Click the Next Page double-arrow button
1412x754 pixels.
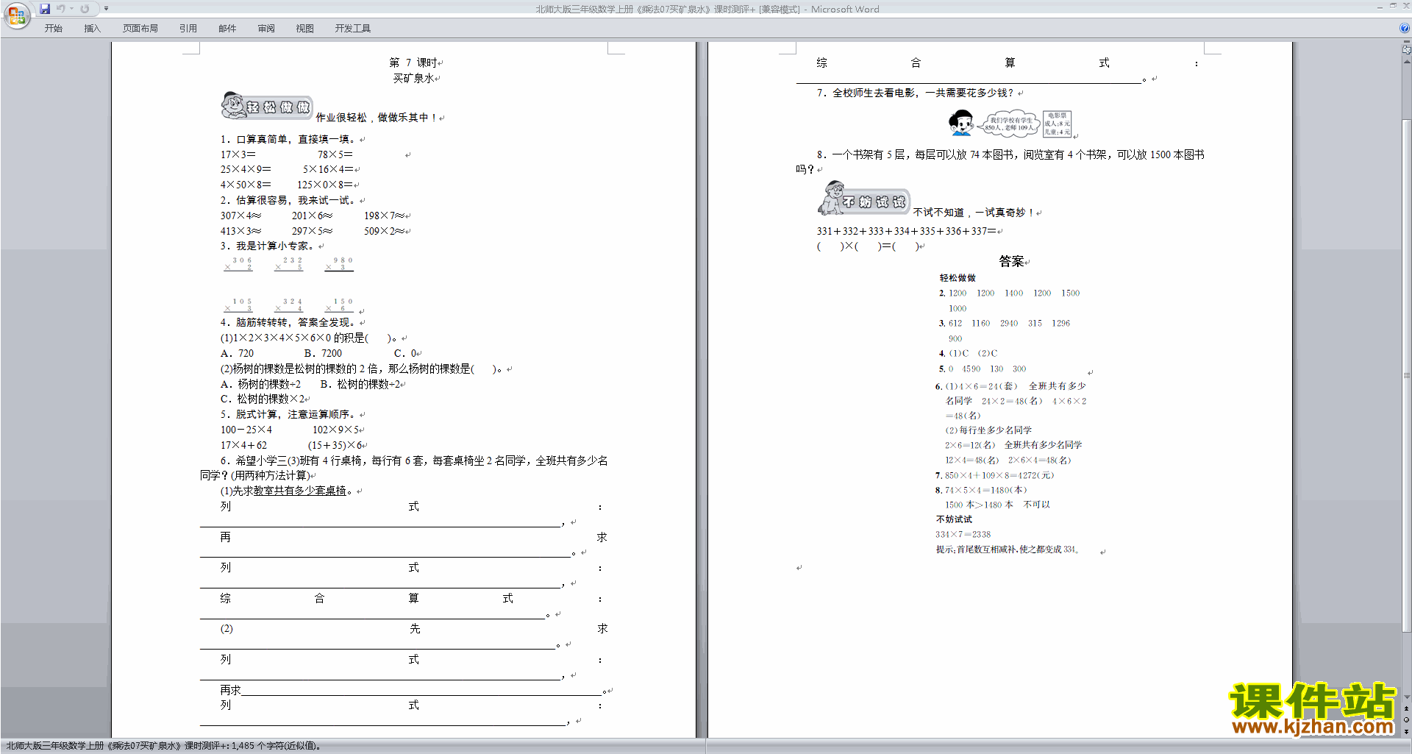1407,731
